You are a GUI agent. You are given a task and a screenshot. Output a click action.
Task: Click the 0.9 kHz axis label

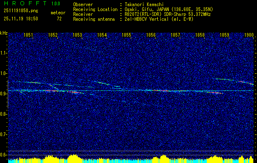click(x=3, y=94)
